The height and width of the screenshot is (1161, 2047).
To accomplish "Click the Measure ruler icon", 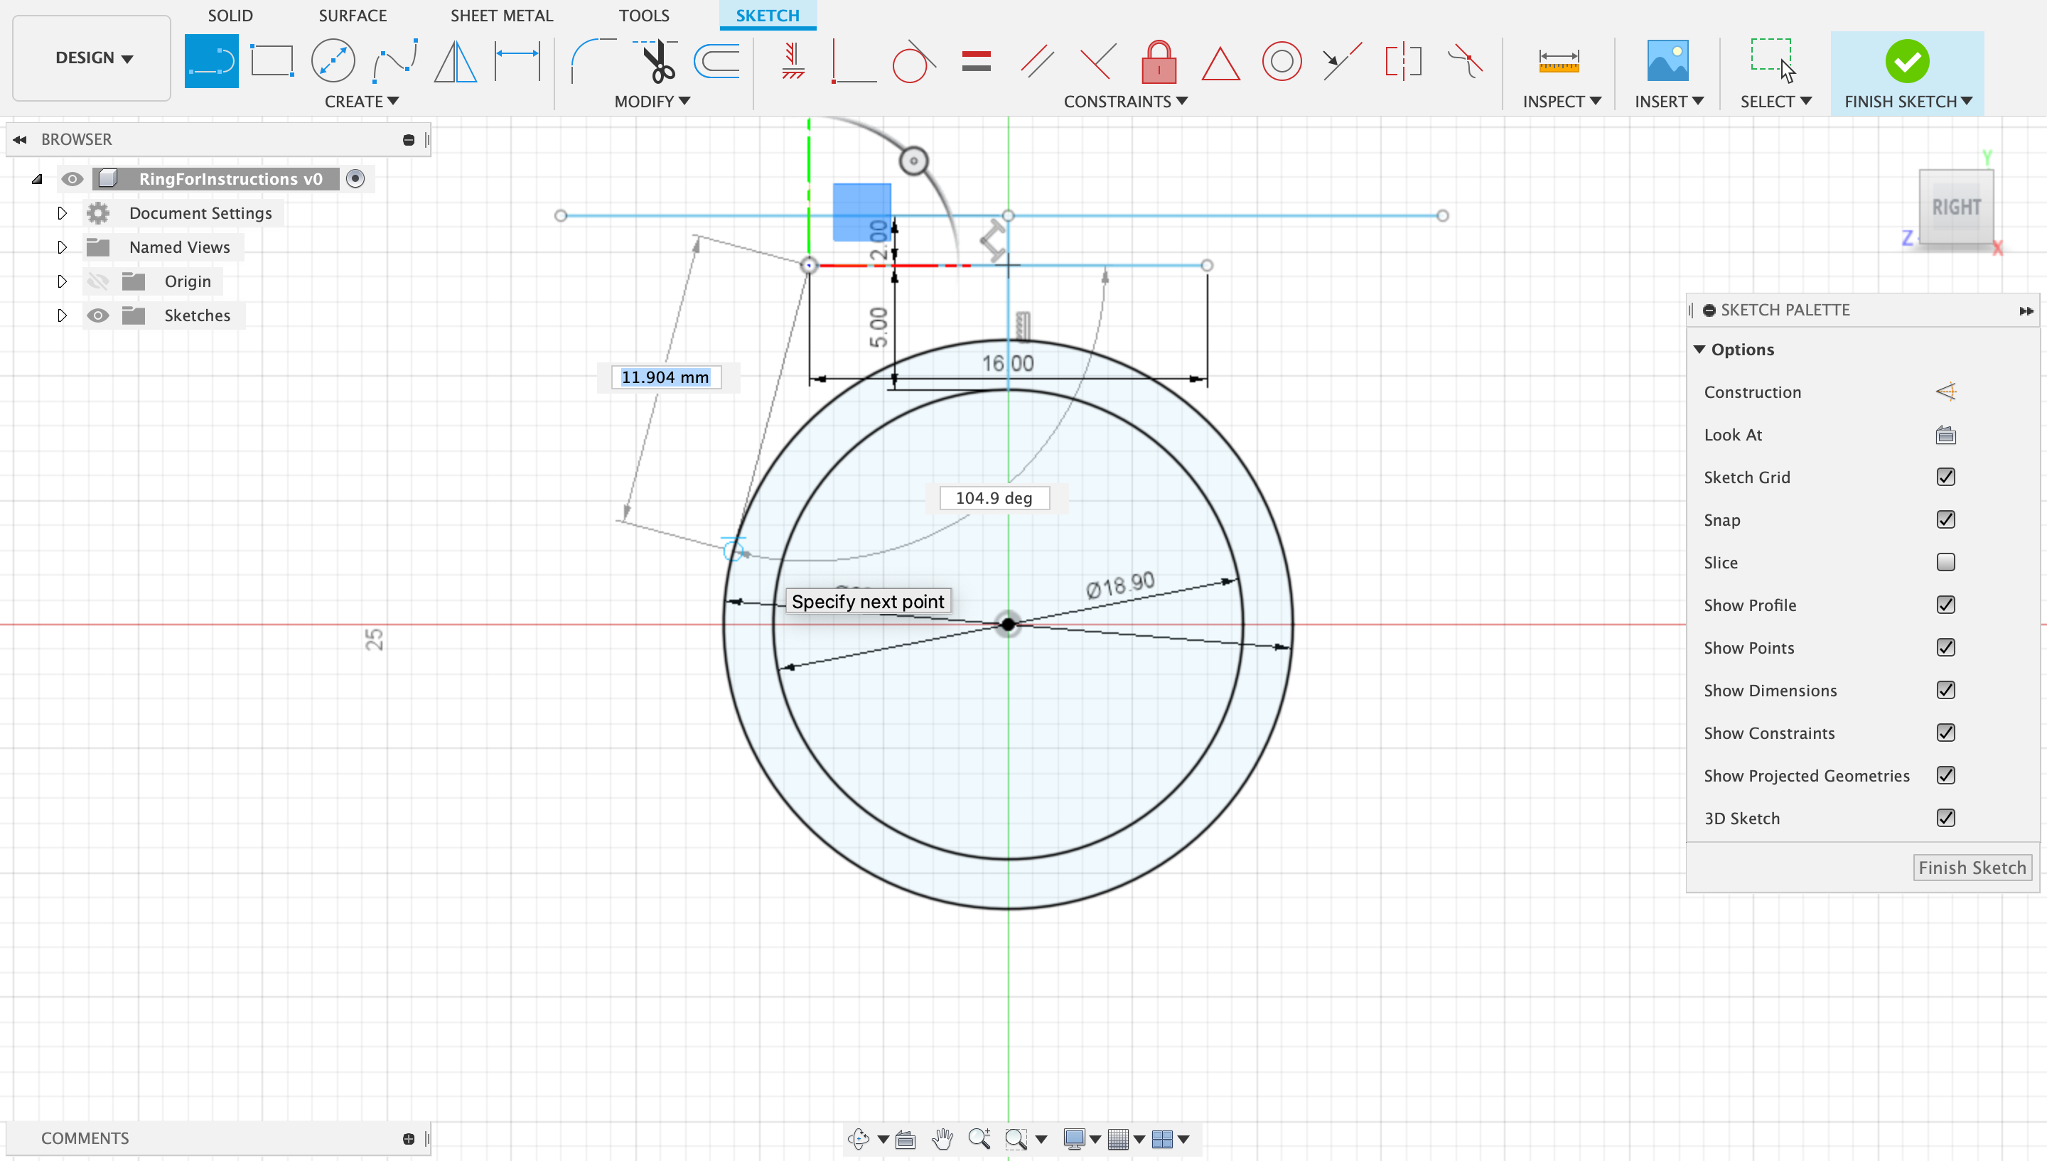I will 1558,60.
